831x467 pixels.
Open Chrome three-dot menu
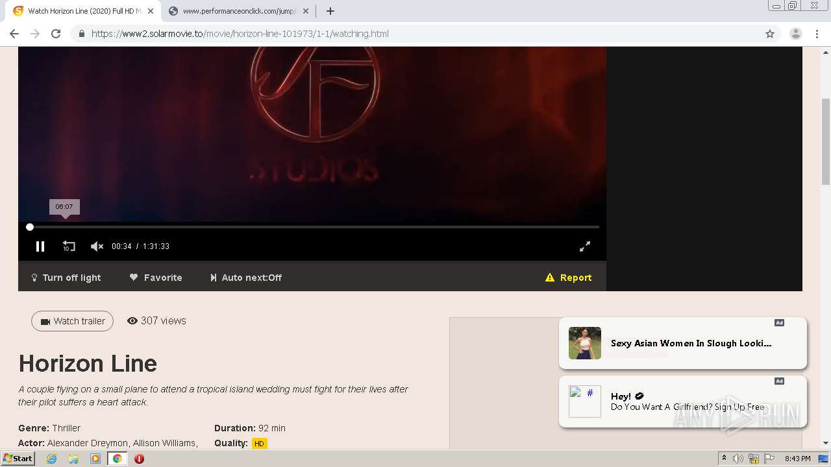817,34
